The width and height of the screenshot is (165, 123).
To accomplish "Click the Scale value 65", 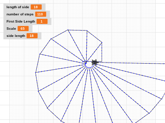I will pos(23,29).
